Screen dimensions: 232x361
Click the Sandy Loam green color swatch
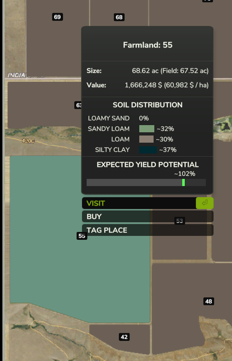pos(147,129)
